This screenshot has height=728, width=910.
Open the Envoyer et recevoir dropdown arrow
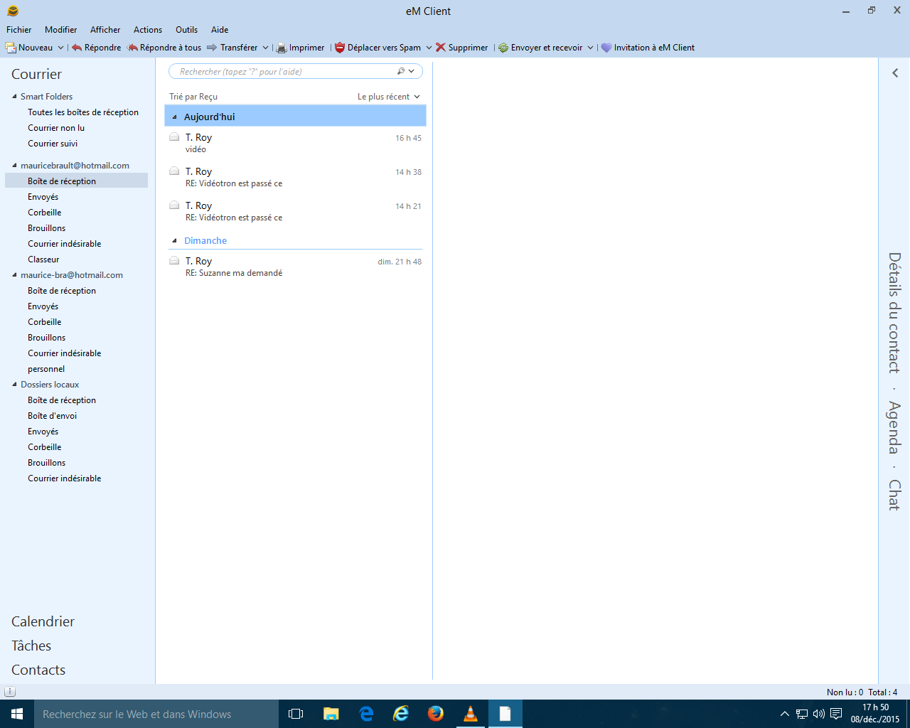click(x=590, y=48)
